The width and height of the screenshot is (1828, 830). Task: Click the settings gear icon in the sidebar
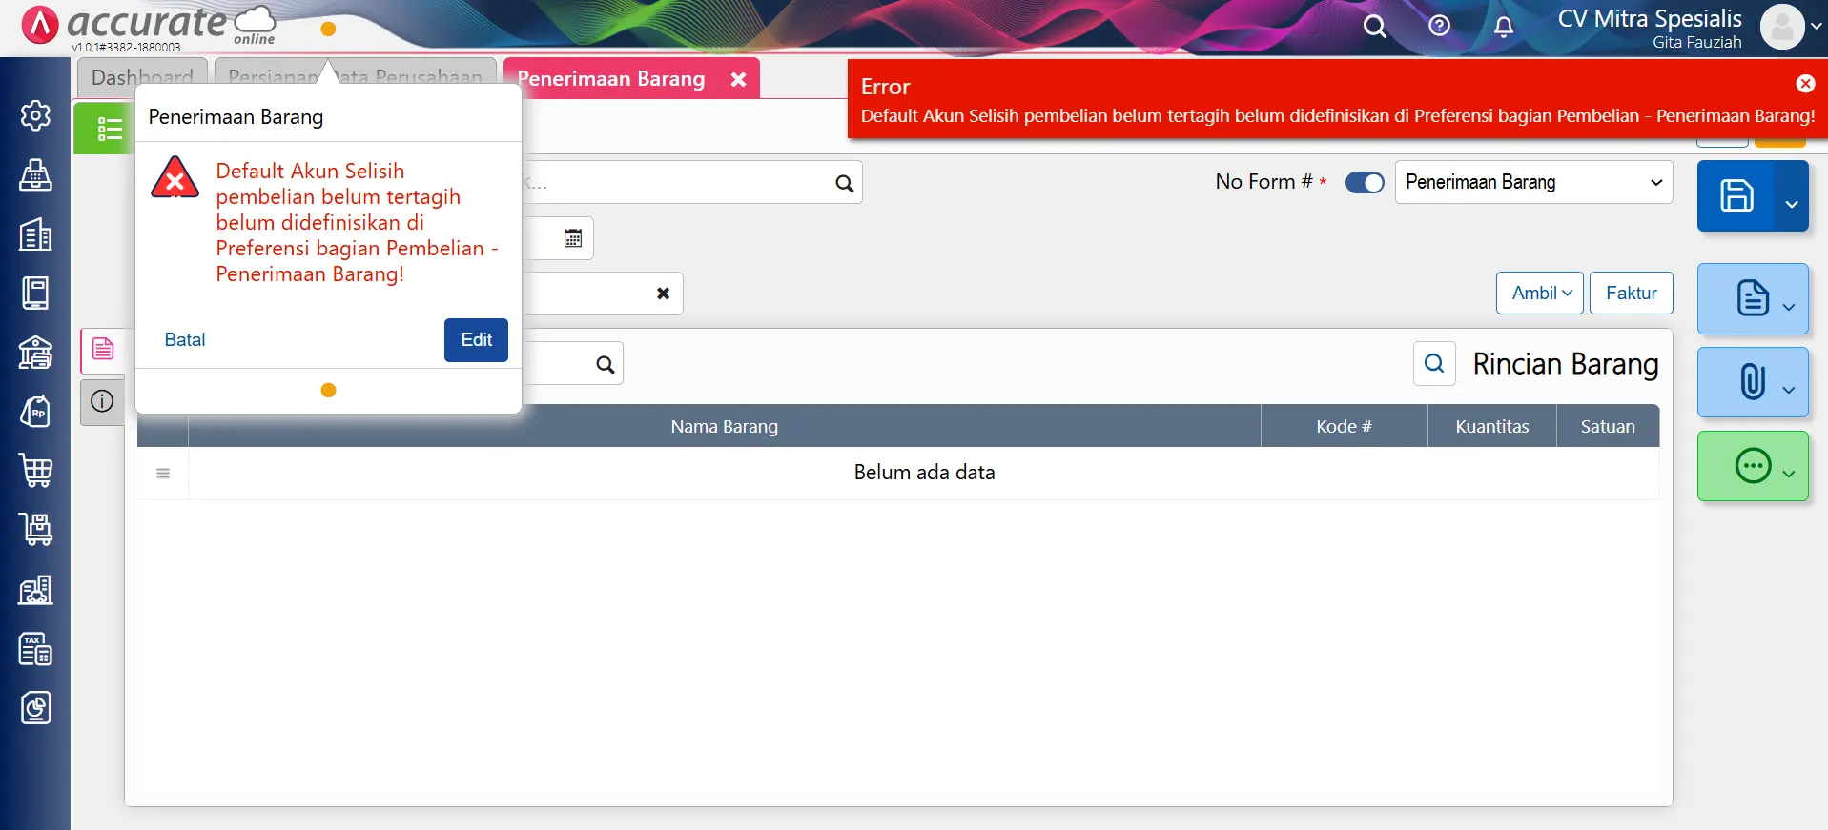(35, 115)
